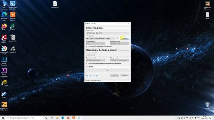Open Task View on taskbar
214x120 pixels.
[52, 118]
